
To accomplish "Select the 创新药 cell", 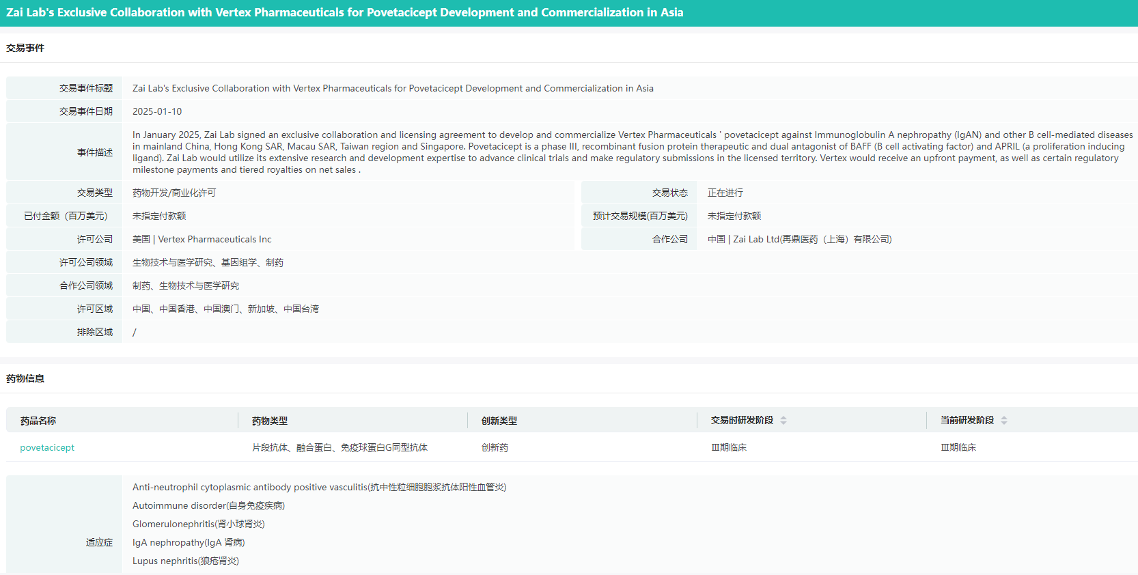I will pyautogui.click(x=495, y=447).
